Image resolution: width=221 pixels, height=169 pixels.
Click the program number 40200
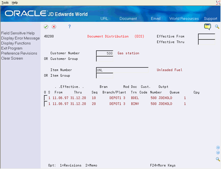(x=49, y=36)
